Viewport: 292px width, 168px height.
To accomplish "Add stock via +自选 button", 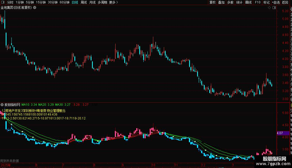I will tap(276, 2).
